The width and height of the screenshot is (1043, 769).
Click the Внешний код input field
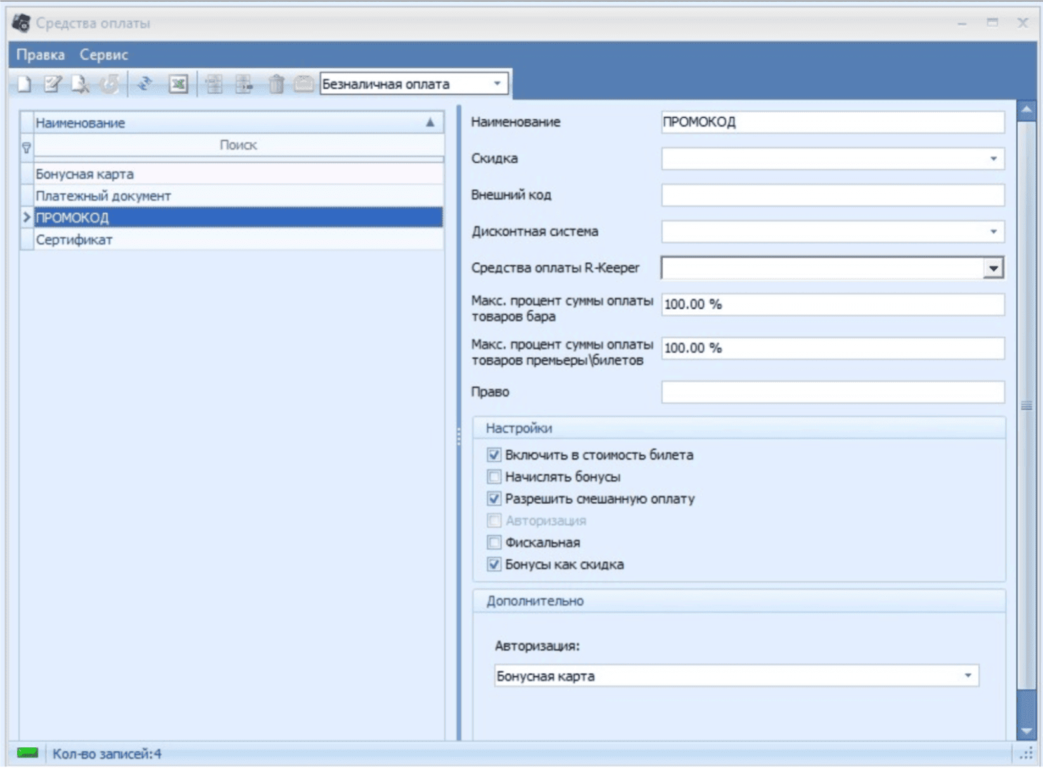pos(832,195)
